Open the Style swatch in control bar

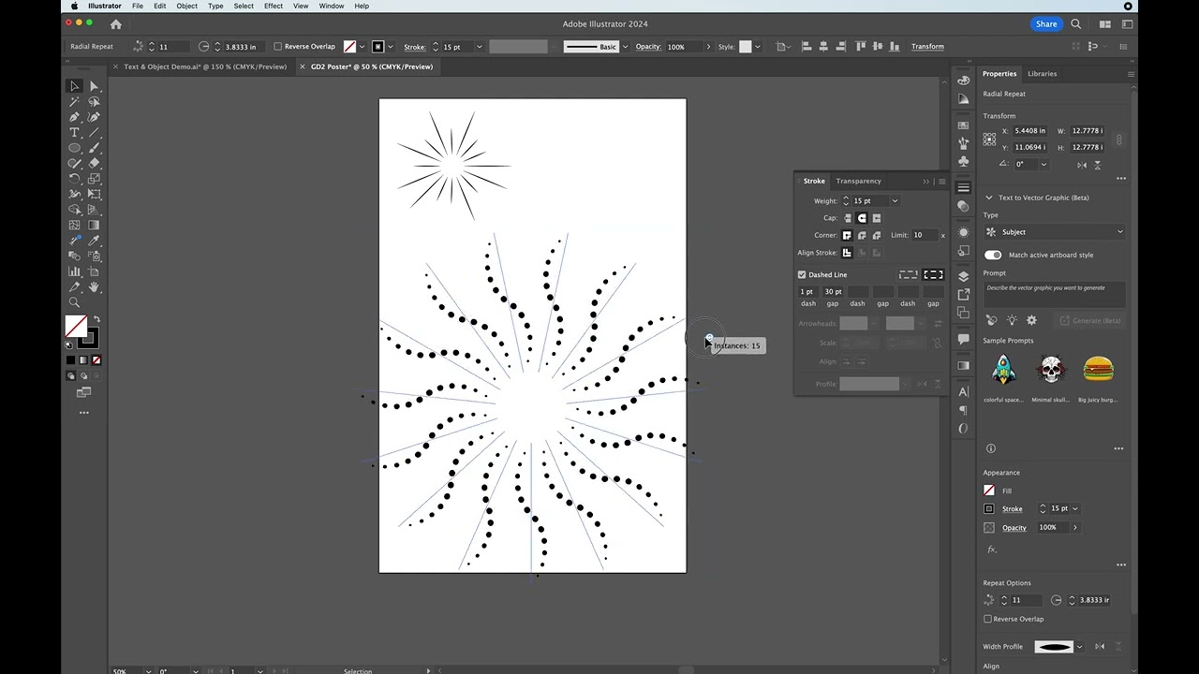tap(746, 47)
